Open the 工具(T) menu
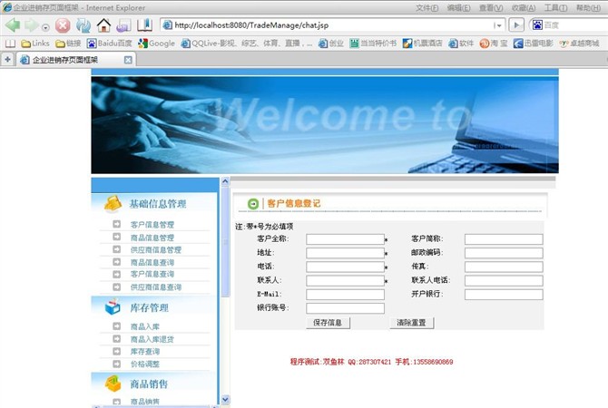The image size is (608, 408). pyautogui.click(x=555, y=8)
